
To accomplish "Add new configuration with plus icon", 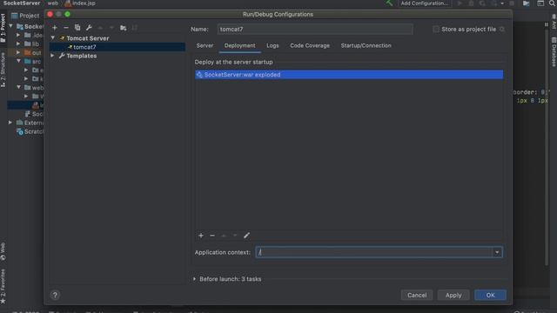I will [x=55, y=28].
